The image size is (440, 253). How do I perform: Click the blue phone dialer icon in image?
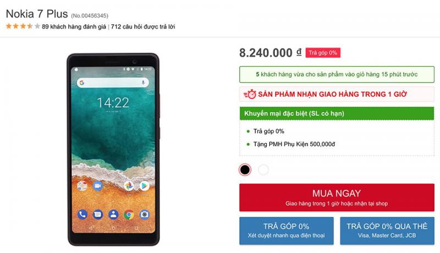[x=82, y=215]
